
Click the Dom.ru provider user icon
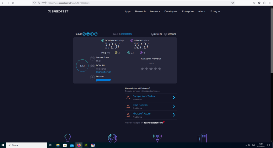coord(92,77)
